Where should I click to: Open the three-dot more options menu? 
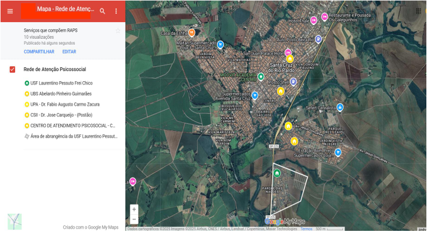(116, 11)
